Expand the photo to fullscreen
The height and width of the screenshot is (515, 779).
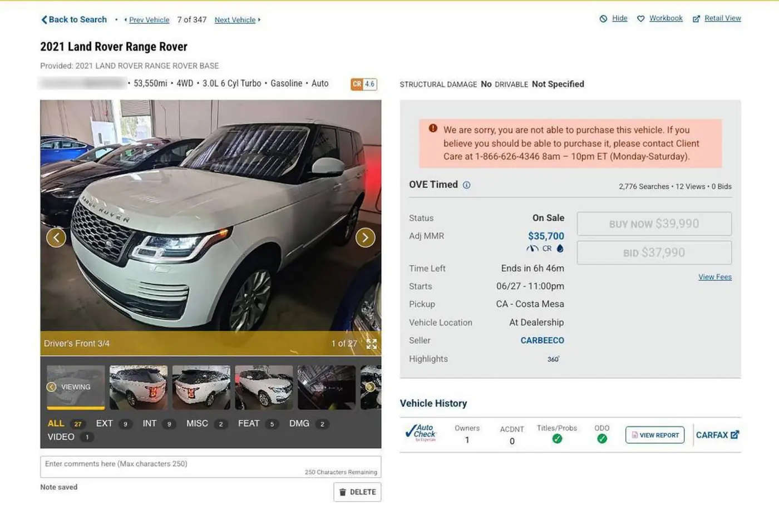372,344
